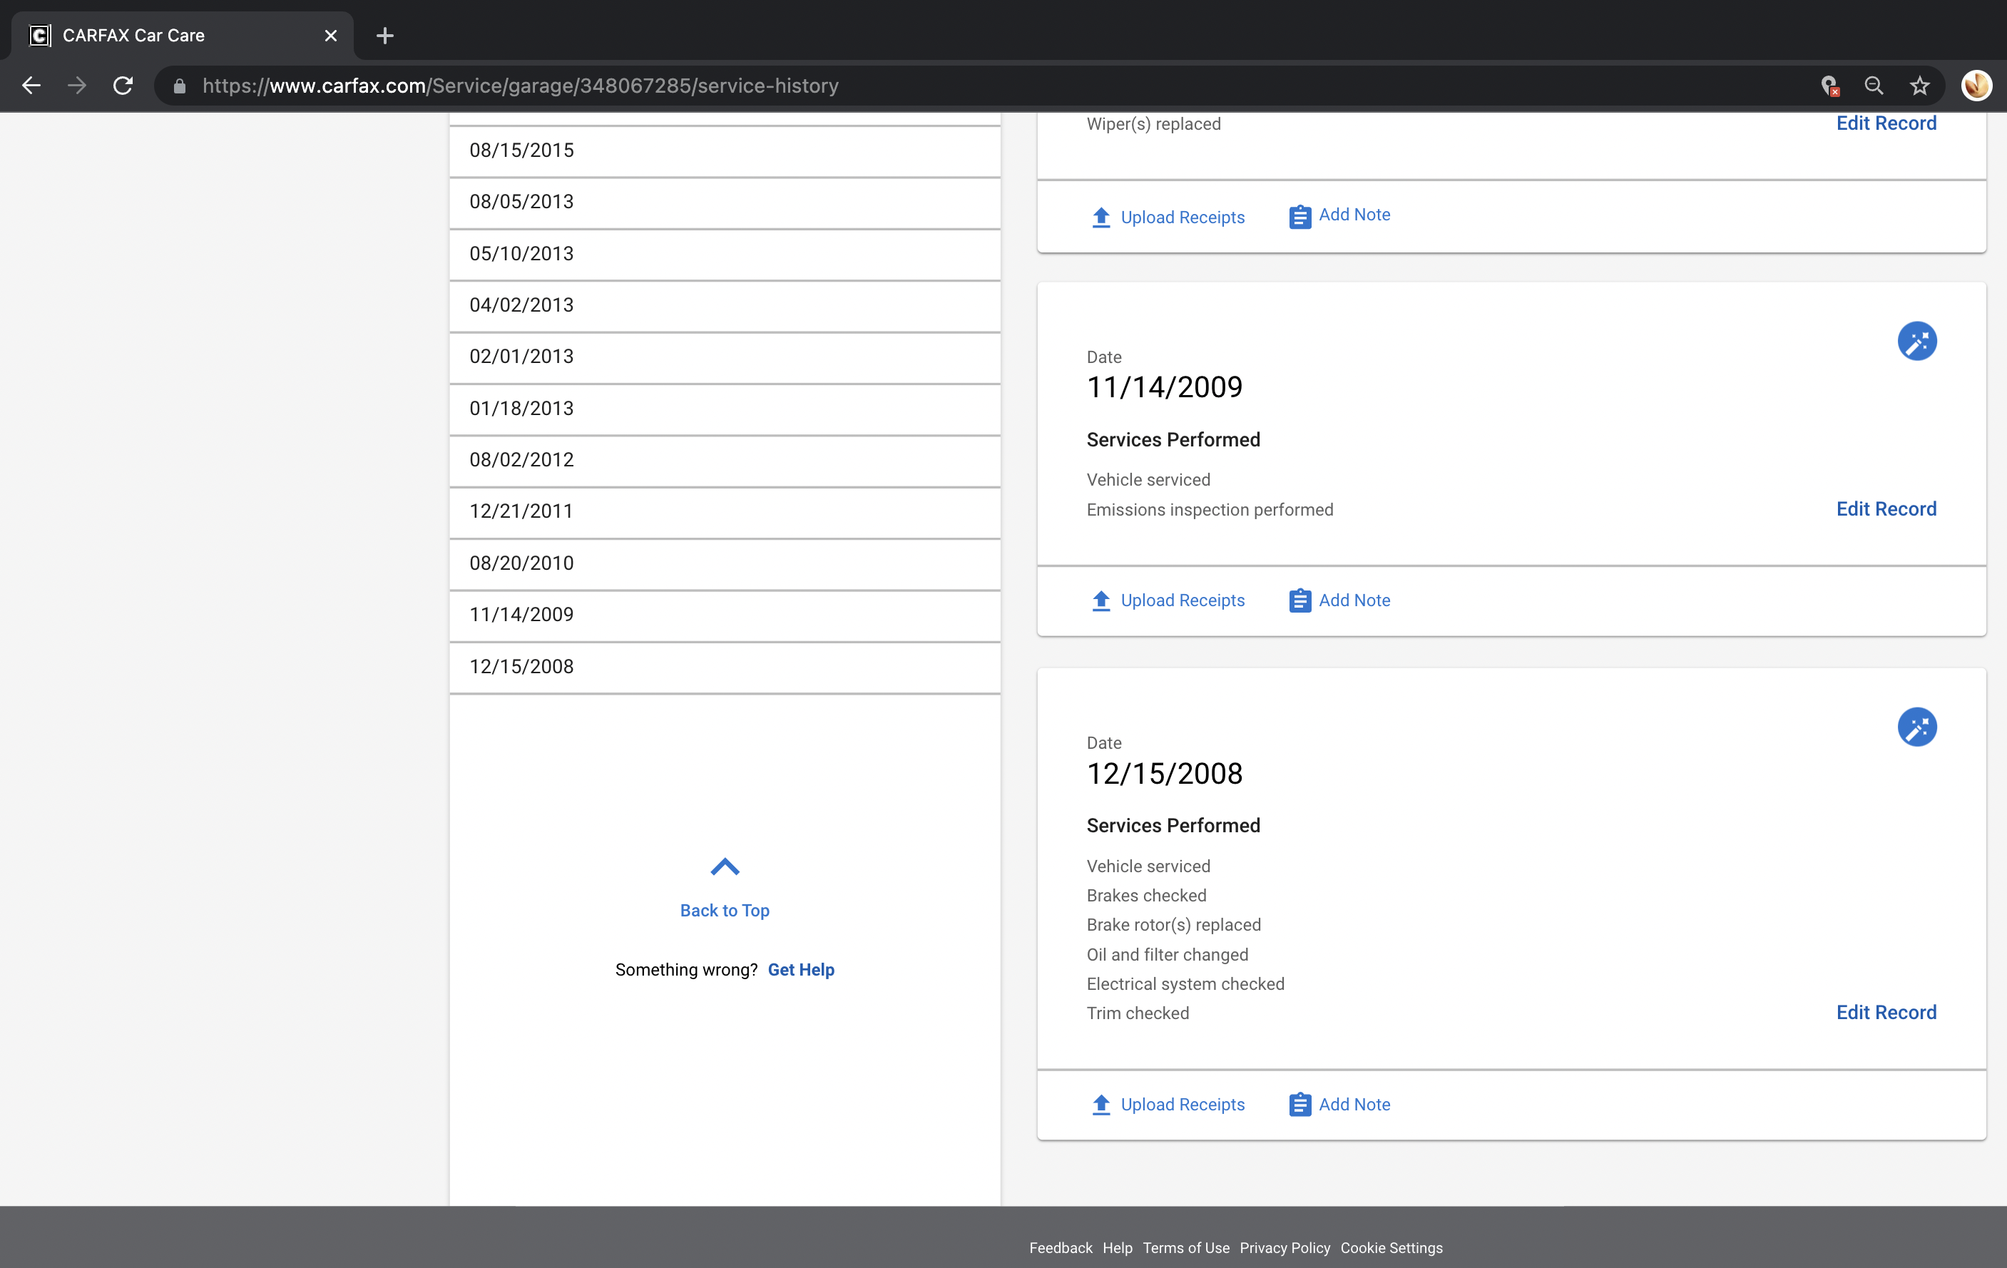Viewport: 2007px width, 1268px height.
Task: Open Get Help link
Action: tap(800, 970)
